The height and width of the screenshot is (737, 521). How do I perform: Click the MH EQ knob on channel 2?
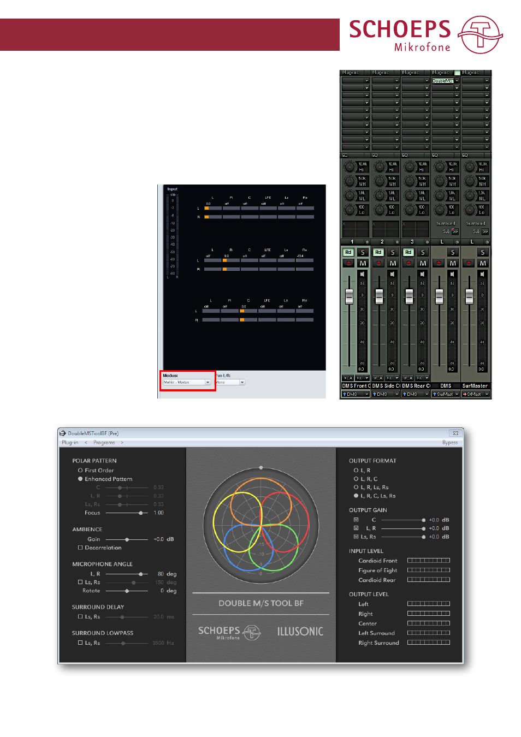point(380,181)
